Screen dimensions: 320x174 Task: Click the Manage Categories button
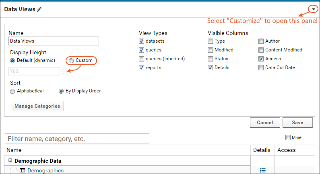tap(37, 106)
